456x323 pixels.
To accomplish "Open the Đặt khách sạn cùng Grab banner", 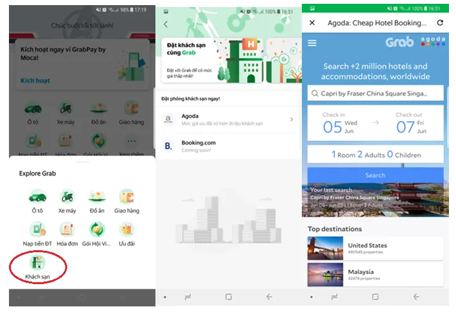I will pyautogui.click(x=212, y=61).
